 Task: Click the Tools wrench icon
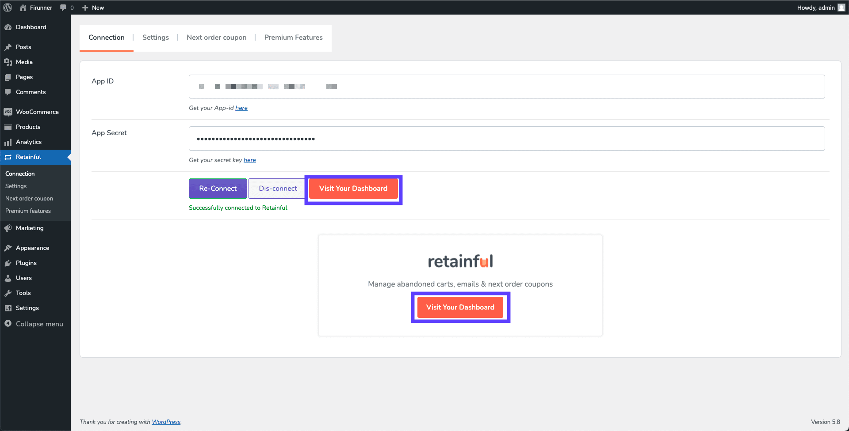[x=8, y=293]
